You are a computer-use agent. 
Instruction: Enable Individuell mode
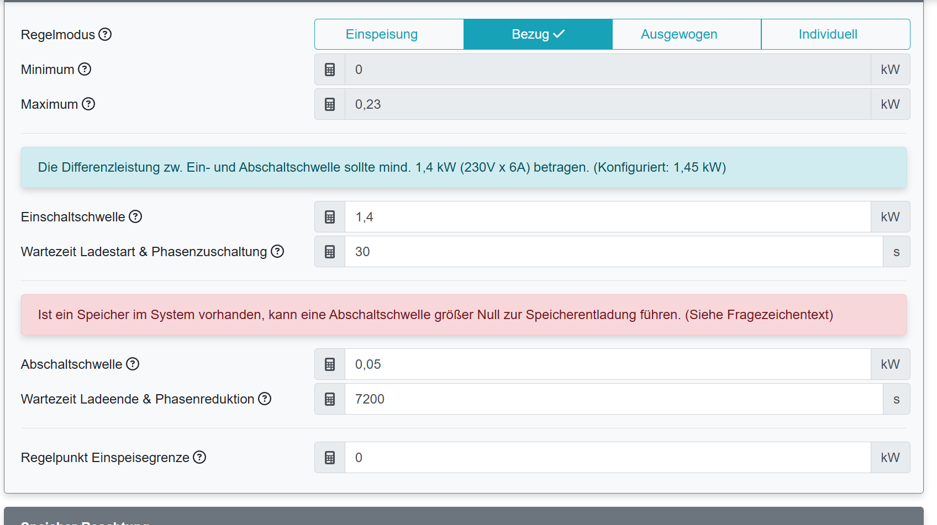tap(828, 34)
